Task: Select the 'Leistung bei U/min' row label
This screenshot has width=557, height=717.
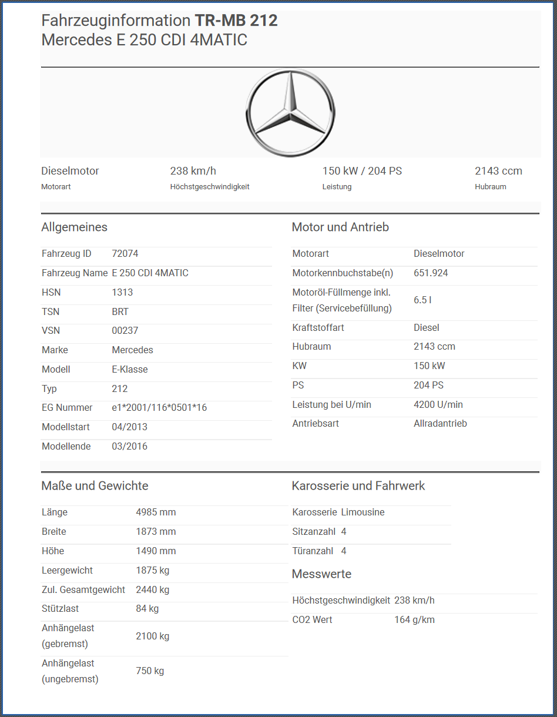Action: 331,405
